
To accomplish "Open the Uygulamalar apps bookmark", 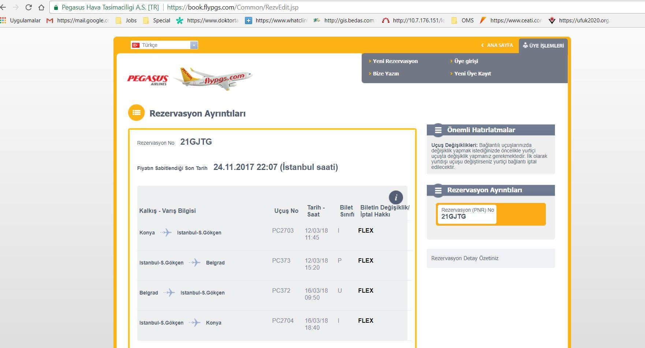I will pyautogui.click(x=21, y=21).
